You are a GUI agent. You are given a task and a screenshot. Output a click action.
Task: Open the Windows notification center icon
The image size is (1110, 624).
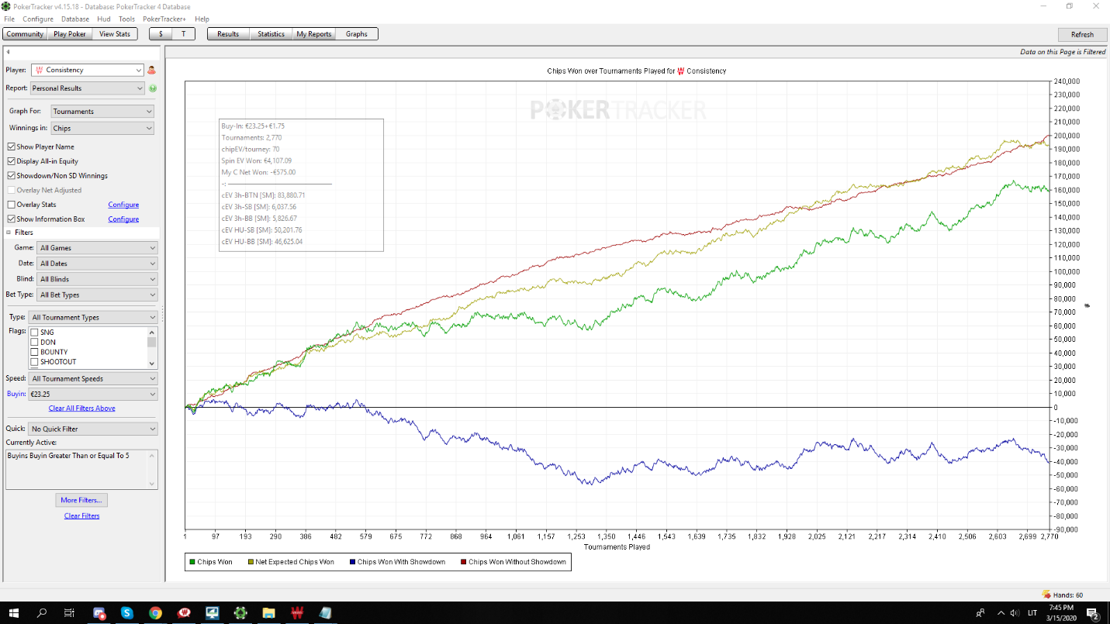pyautogui.click(x=1091, y=613)
